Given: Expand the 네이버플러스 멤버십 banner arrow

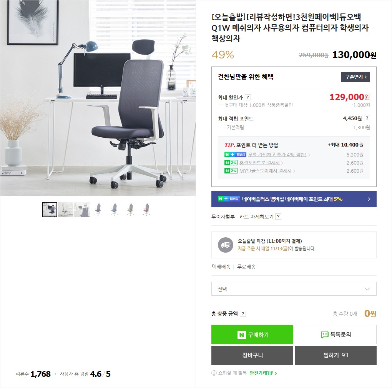Looking at the screenshot, I should 369,199.
